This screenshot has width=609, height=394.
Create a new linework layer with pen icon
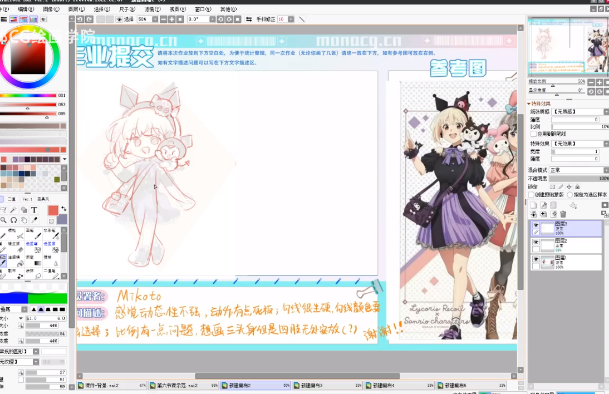point(544,205)
